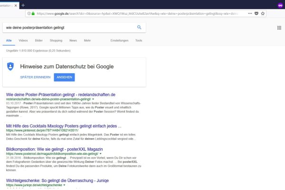This screenshot has height=190, width=285.
Task: Expand dropdown arrow beside juniqe.de URL
Action: coord(64,185)
